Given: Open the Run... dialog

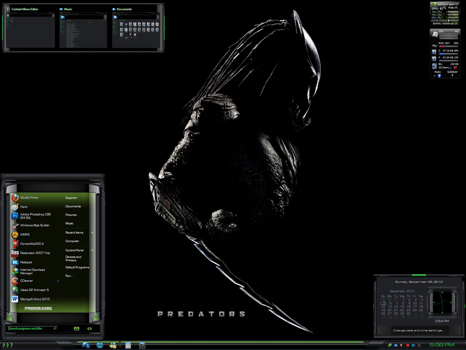Looking at the screenshot, I should 69,276.
